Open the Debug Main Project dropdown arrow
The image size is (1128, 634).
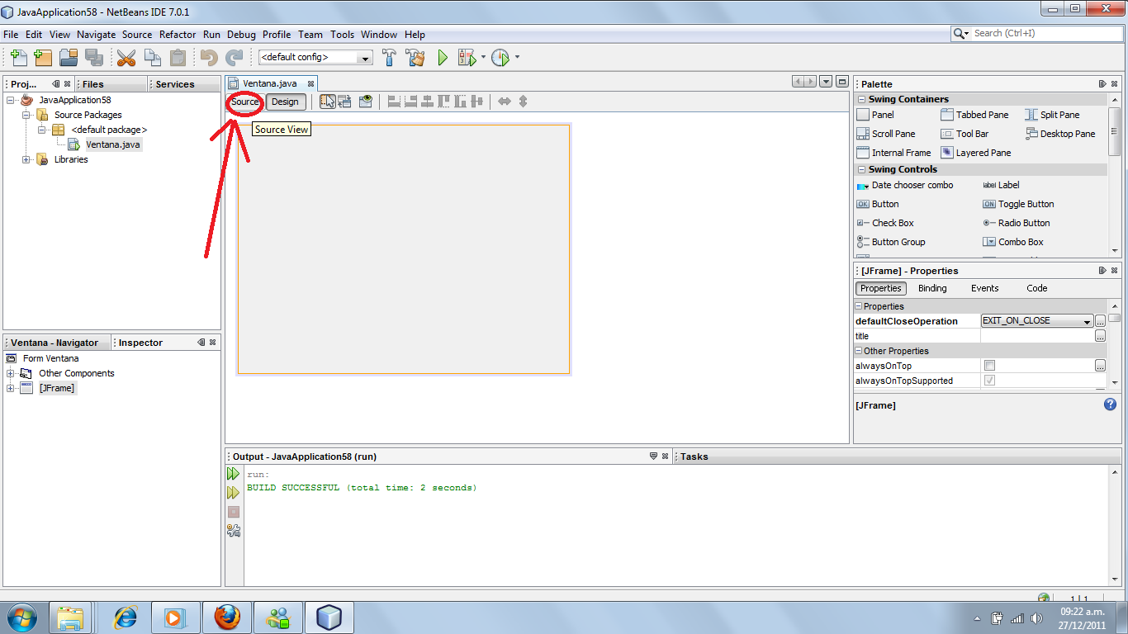coord(483,58)
